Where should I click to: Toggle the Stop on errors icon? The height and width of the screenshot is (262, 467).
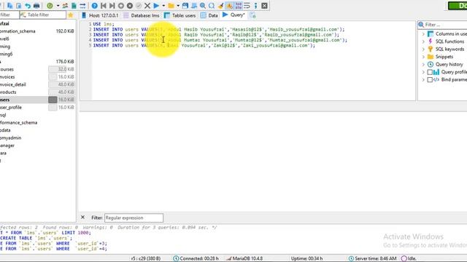(229, 6)
